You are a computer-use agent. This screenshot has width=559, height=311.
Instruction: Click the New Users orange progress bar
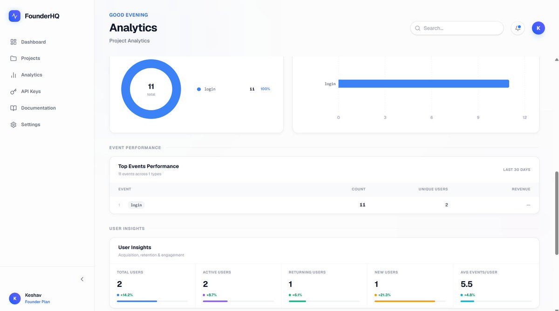[x=405, y=301]
